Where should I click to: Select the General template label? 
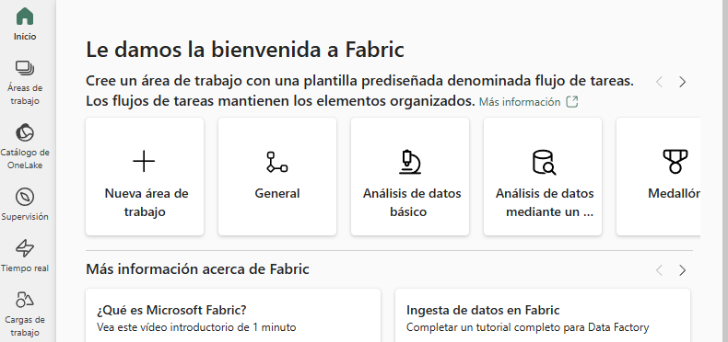[277, 193]
